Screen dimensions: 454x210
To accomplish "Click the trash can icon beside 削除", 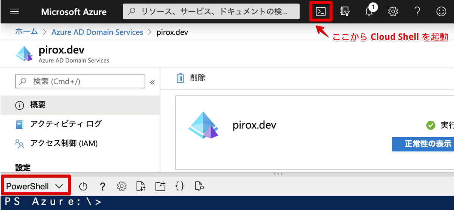I will [x=180, y=78].
